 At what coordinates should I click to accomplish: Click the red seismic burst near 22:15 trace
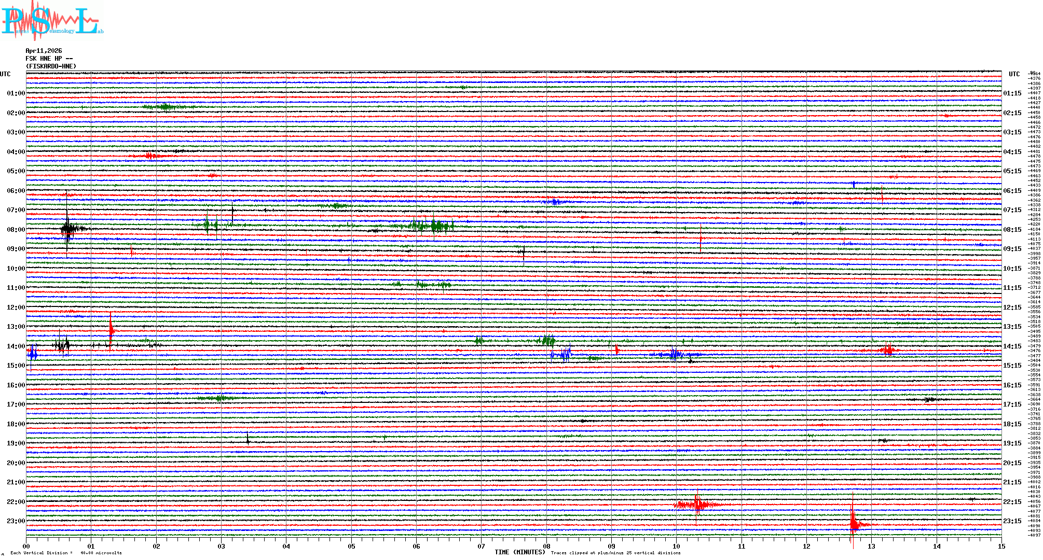pos(696,504)
